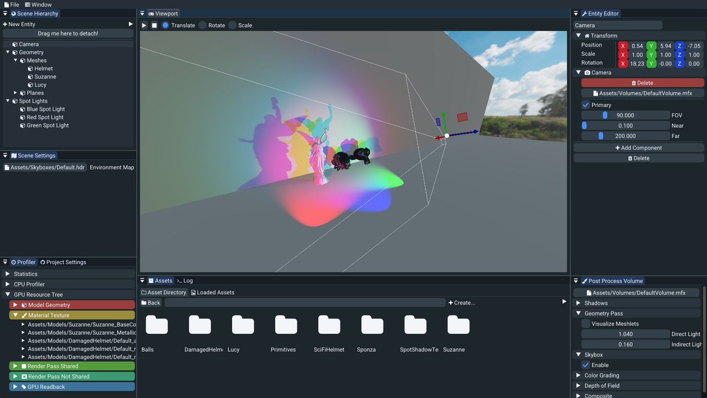
Task: Select the Asset Directory tab
Action: 164,292
